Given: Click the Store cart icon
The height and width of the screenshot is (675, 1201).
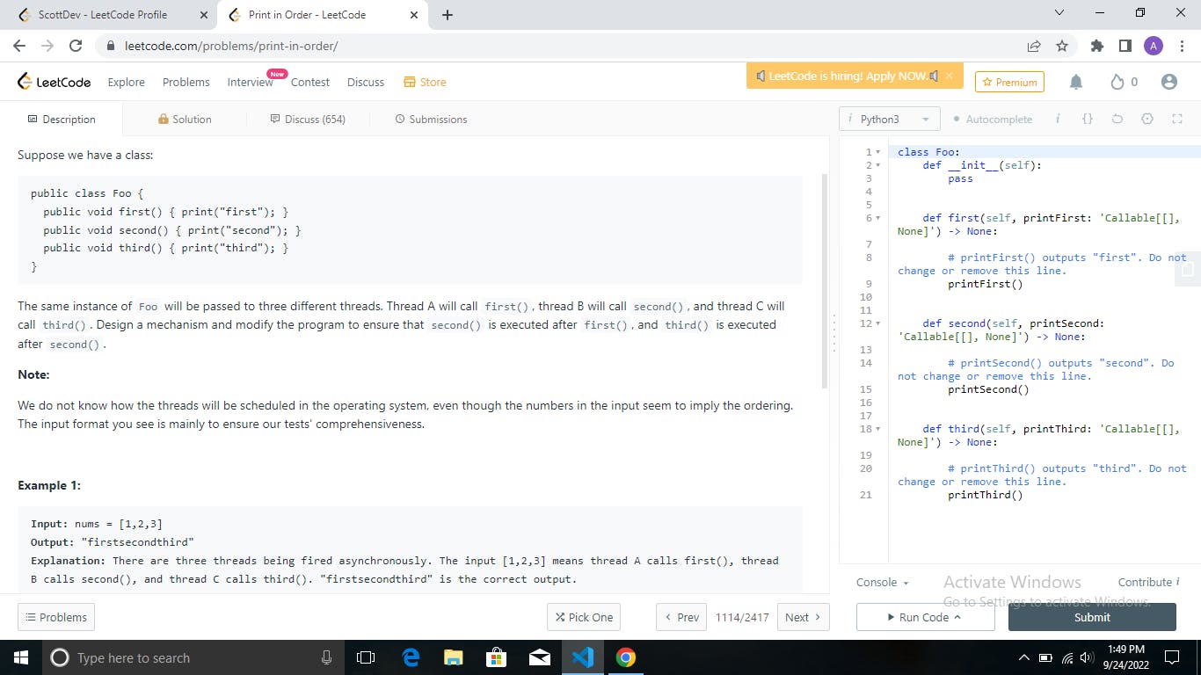Looking at the screenshot, I should [x=409, y=82].
